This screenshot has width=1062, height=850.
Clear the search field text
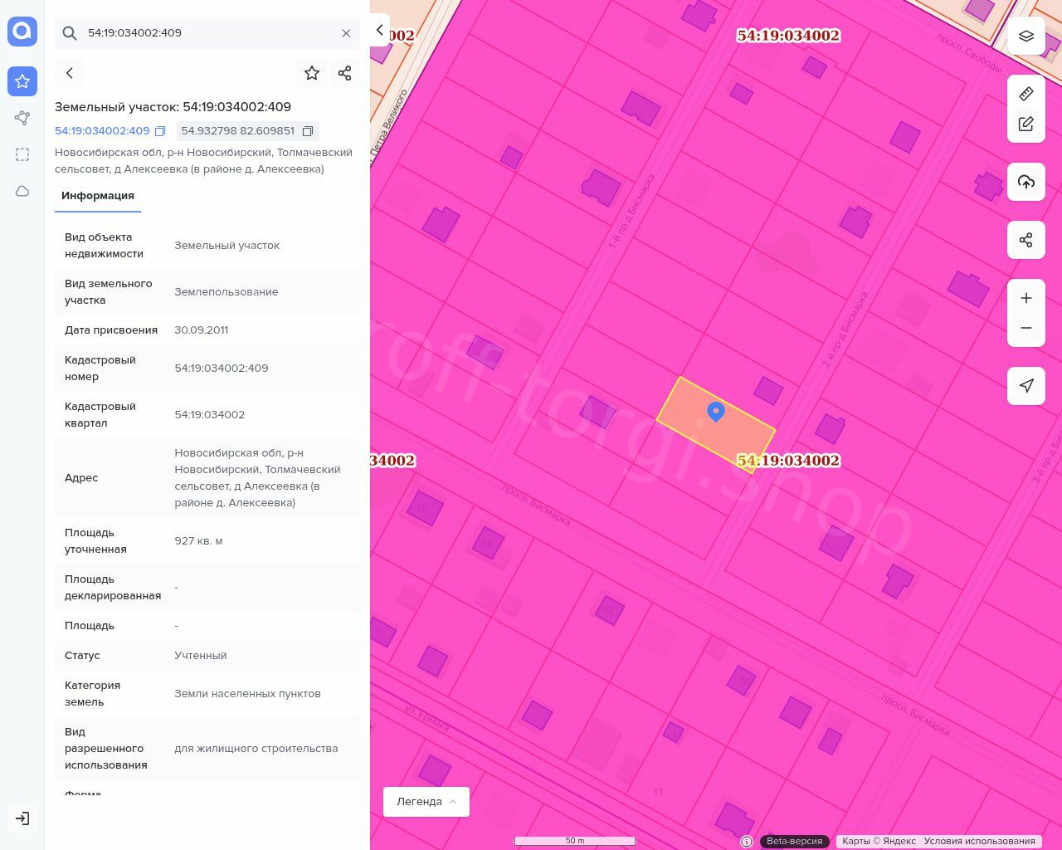click(346, 33)
